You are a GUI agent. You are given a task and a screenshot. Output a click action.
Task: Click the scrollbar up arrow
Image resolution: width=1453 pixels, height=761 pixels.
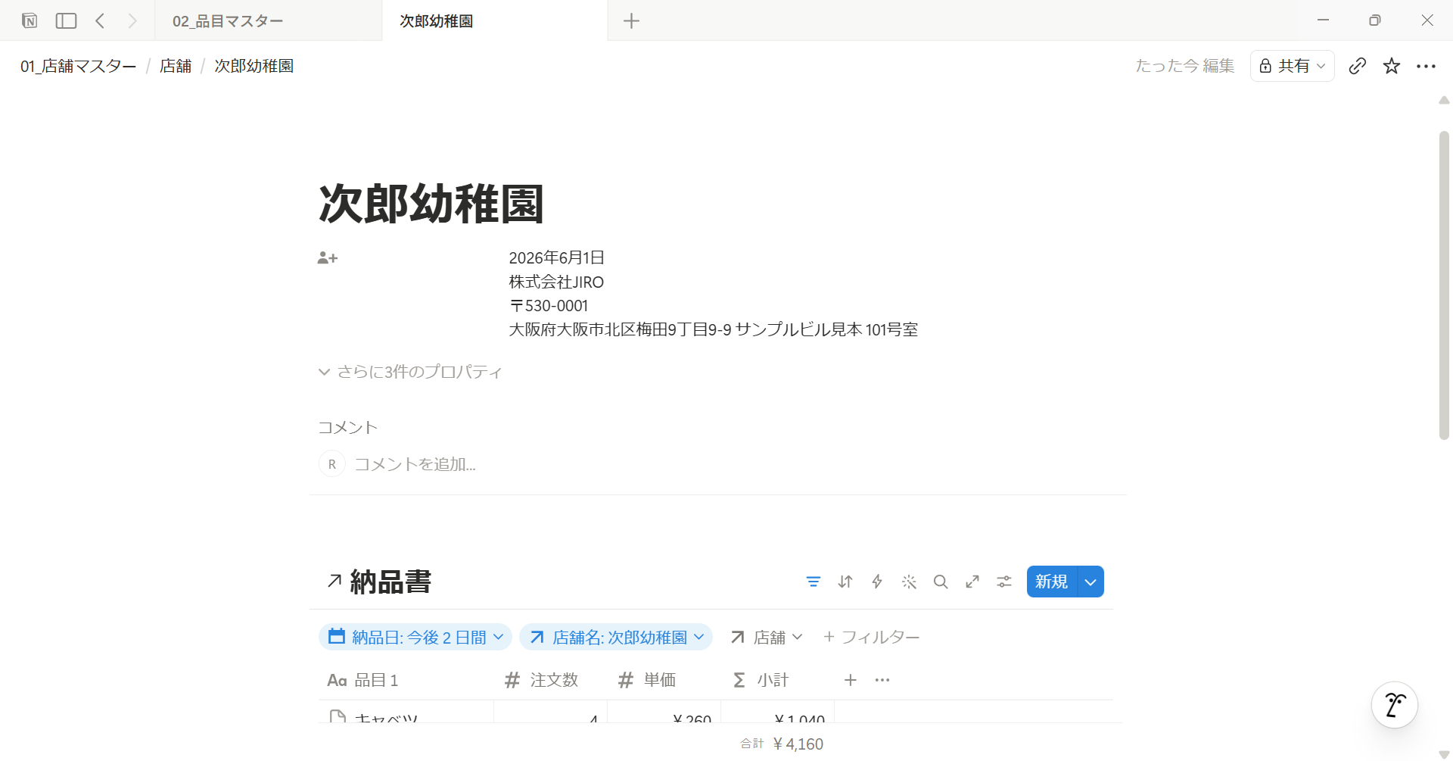[x=1444, y=101]
